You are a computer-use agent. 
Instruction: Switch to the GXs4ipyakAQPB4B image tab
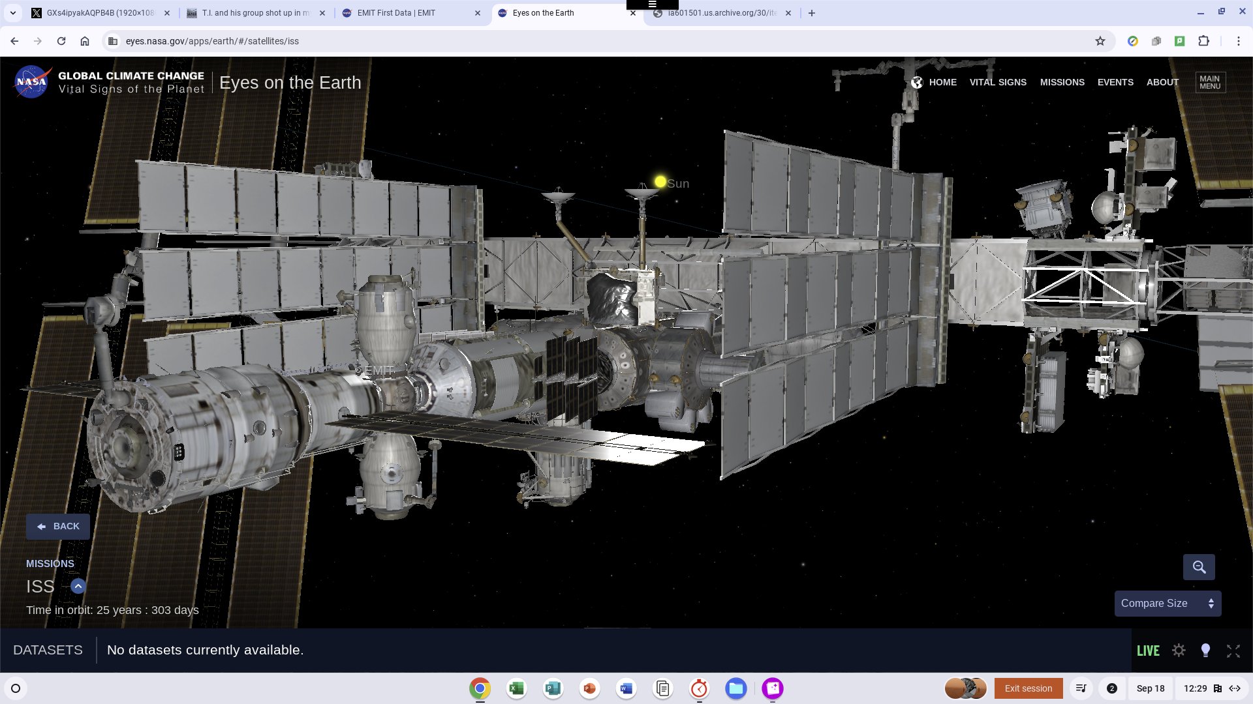point(101,13)
